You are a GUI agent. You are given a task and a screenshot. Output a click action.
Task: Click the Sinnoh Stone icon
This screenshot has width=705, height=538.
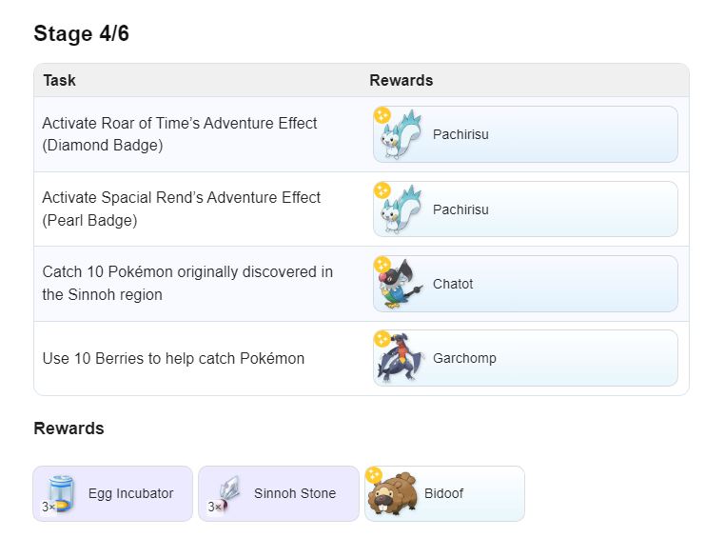(x=226, y=493)
